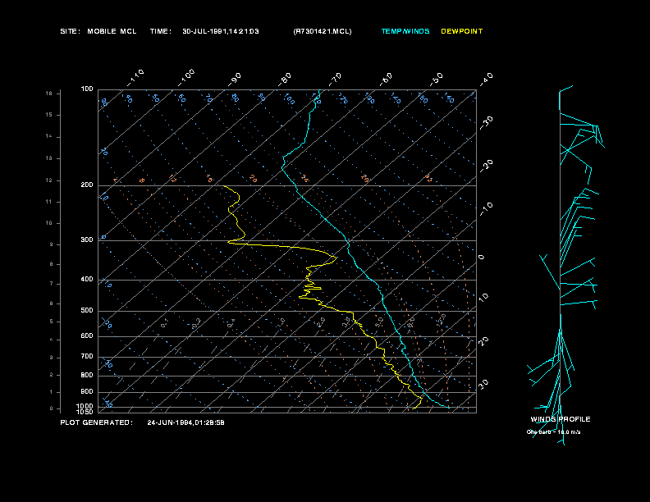Click the WINDS PROFILE caption
Image resolution: width=650 pixels, height=502 pixels.
[x=561, y=419]
